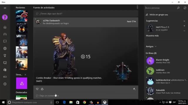Open Settings gear in sidebar

point(5,84)
